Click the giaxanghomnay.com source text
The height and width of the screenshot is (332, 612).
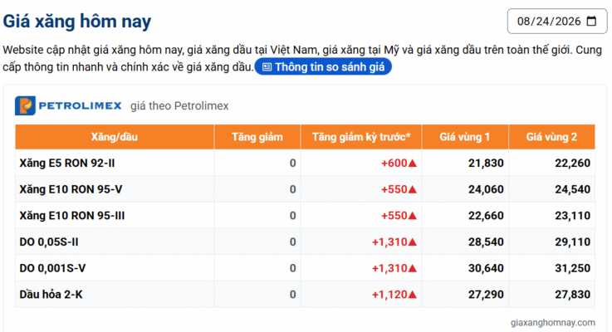pyautogui.click(x=553, y=323)
